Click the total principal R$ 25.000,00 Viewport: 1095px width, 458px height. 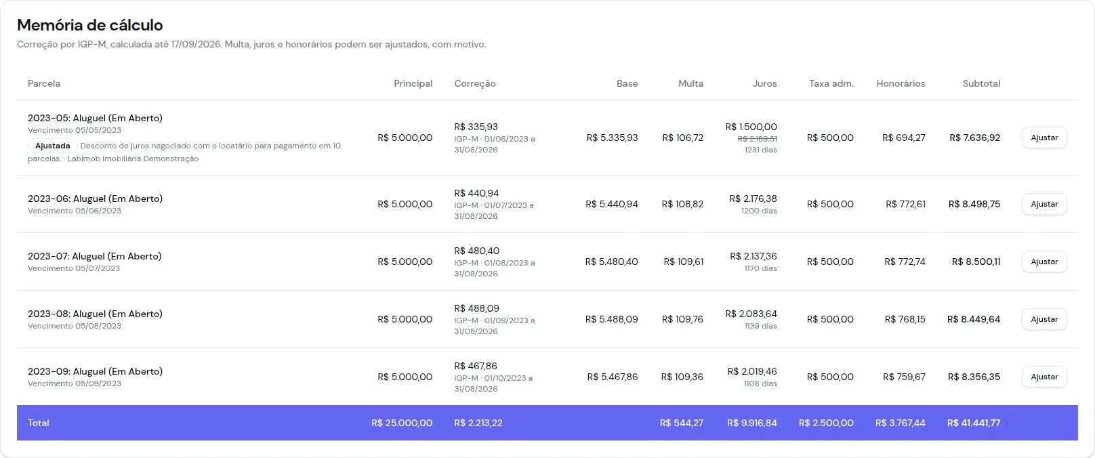pyautogui.click(x=402, y=423)
